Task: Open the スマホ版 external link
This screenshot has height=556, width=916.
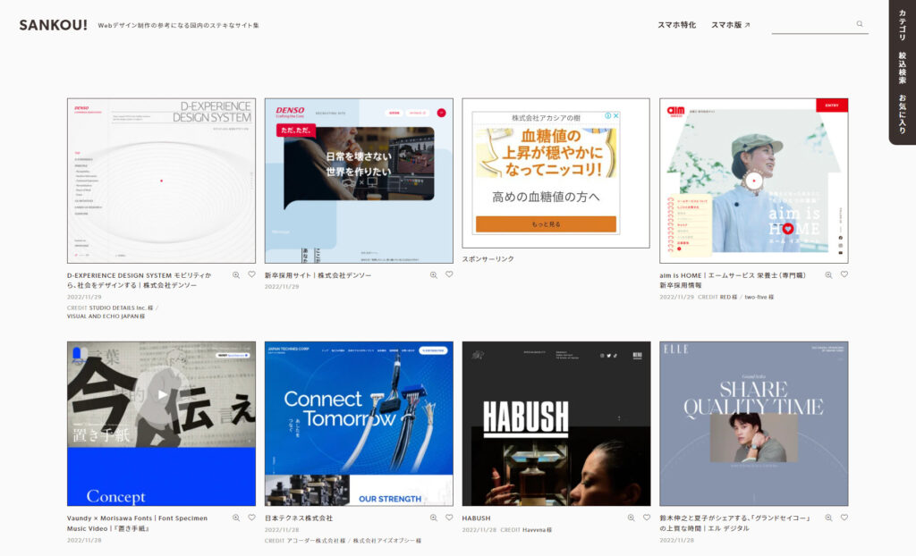Action: click(730, 24)
